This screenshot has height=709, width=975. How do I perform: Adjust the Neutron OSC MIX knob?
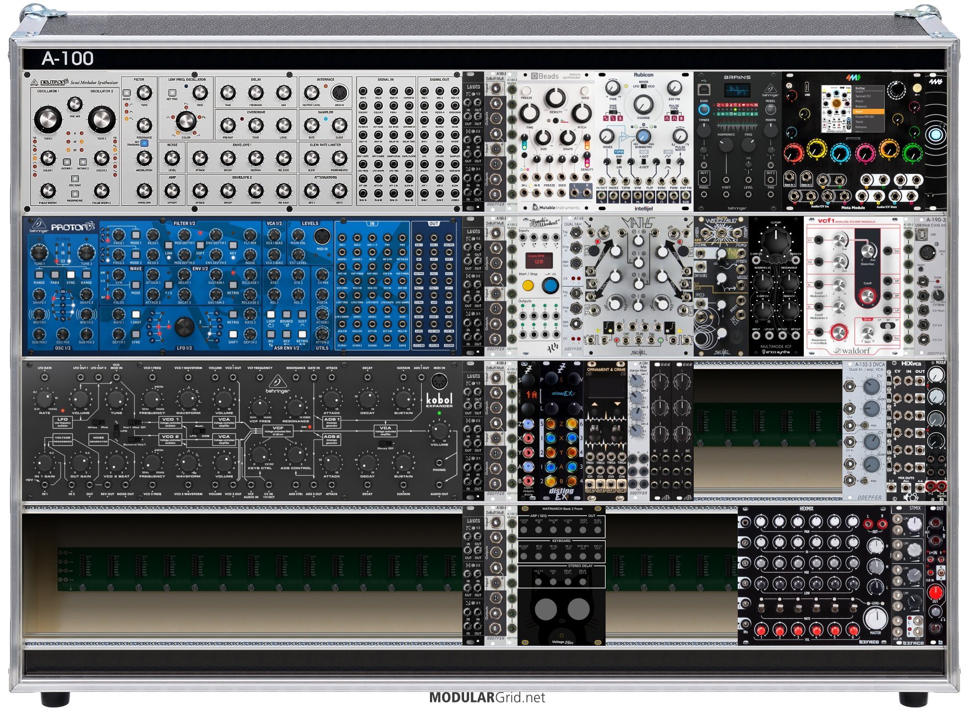pyautogui.click(x=75, y=104)
